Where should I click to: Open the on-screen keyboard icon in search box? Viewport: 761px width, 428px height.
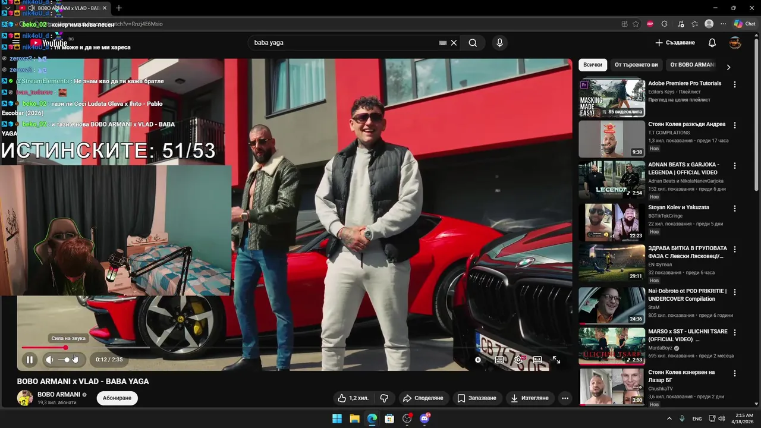pyautogui.click(x=443, y=43)
